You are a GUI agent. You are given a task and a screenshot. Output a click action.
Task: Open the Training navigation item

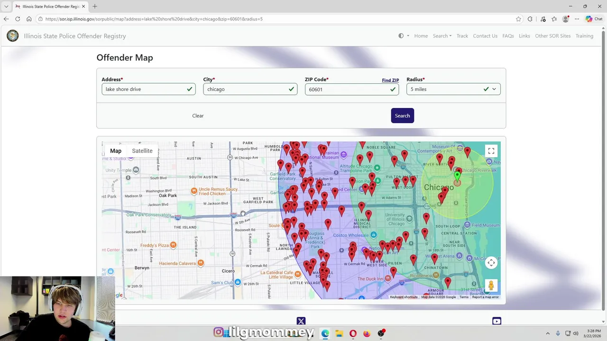(x=584, y=36)
